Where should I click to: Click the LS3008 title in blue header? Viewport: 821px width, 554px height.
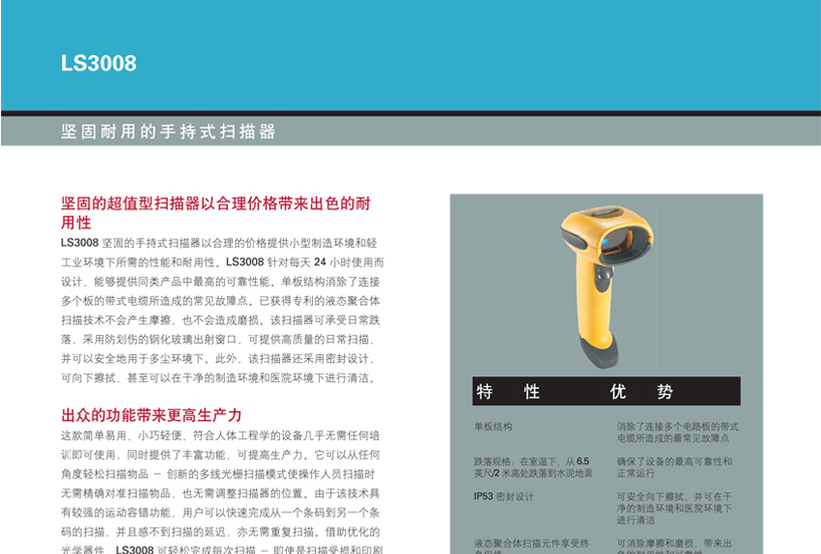pos(99,64)
